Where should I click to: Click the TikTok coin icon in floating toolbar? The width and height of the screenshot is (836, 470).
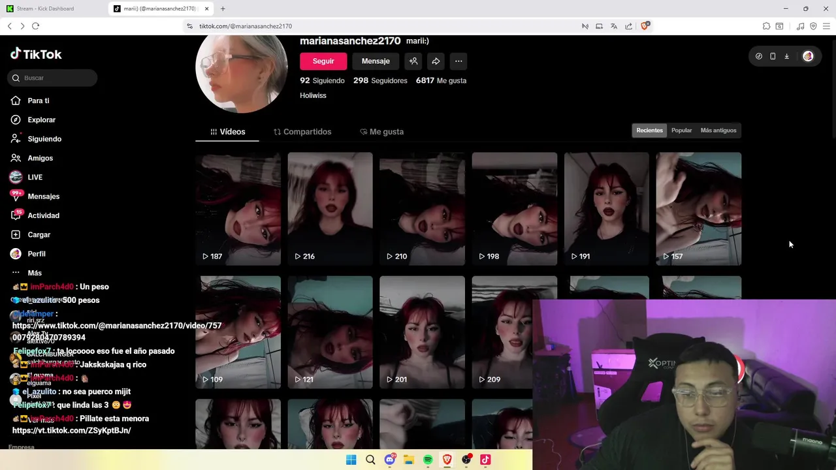click(x=758, y=56)
